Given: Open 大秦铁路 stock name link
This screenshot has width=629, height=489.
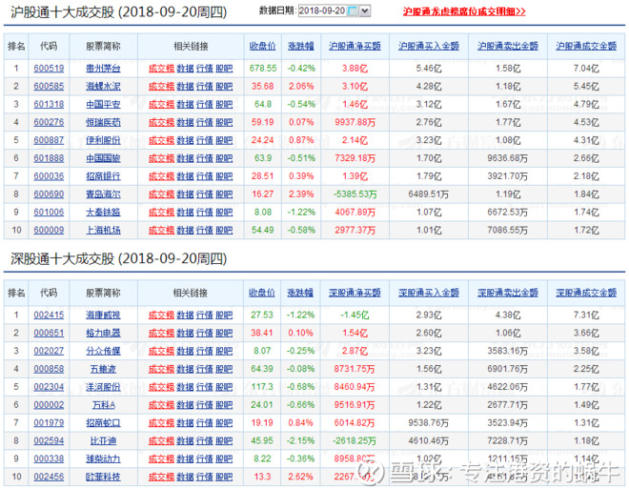Looking at the screenshot, I should pos(103,213).
